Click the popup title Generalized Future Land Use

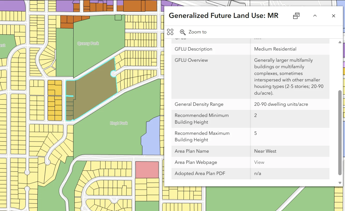coord(223,16)
